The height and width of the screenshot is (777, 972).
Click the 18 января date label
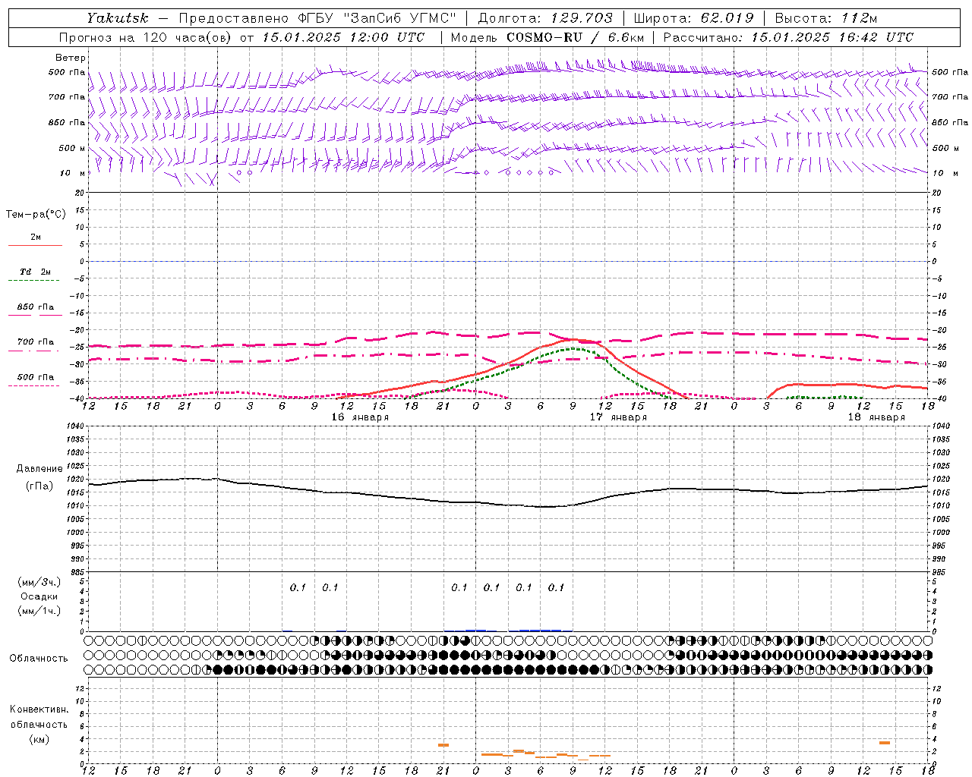(876, 417)
